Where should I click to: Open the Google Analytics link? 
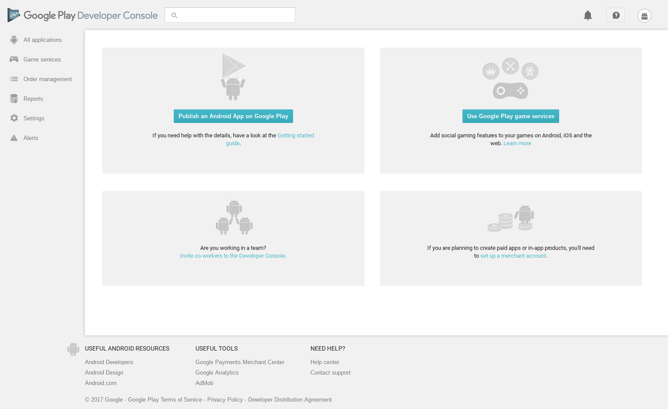click(x=217, y=373)
